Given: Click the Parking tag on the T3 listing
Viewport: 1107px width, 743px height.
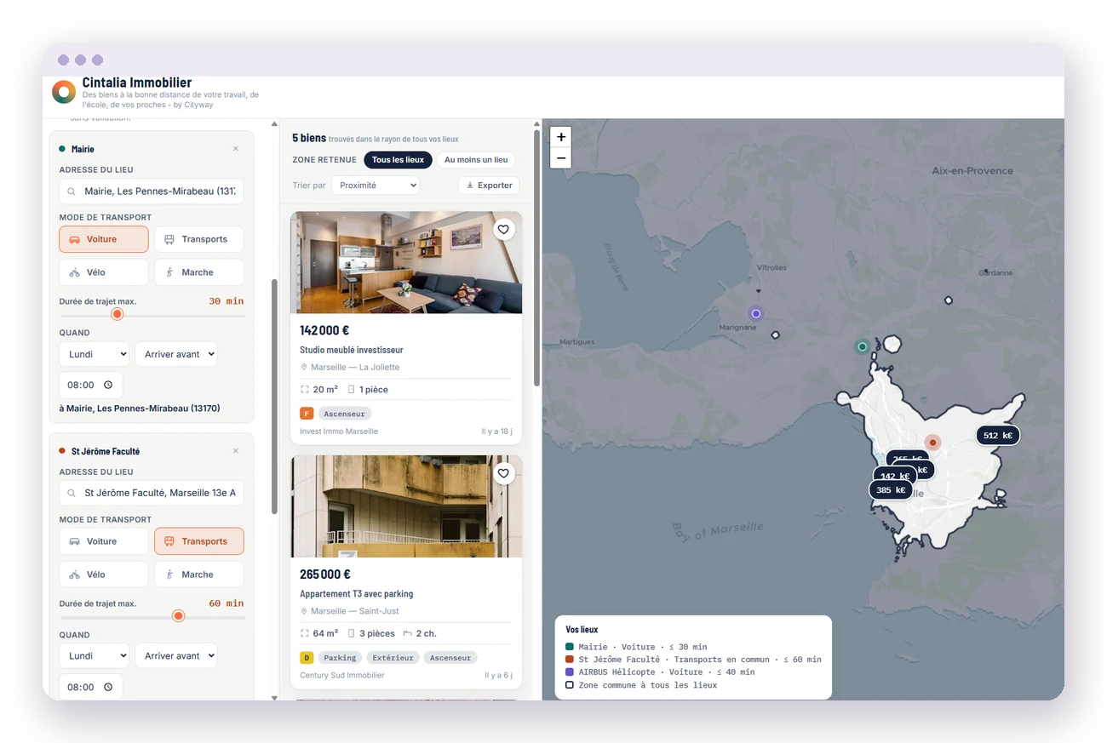Looking at the screenshot, I should click(340, 658).
